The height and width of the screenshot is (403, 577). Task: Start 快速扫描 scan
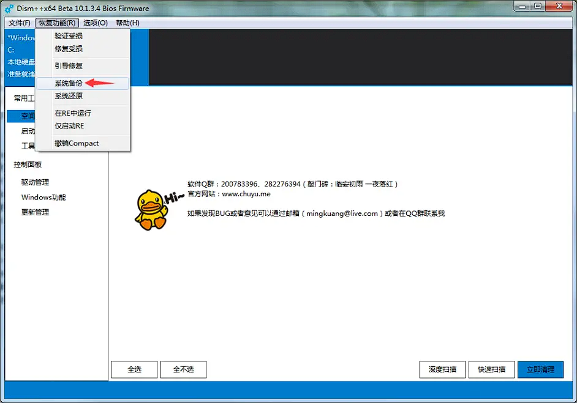[x=491, y=369]
